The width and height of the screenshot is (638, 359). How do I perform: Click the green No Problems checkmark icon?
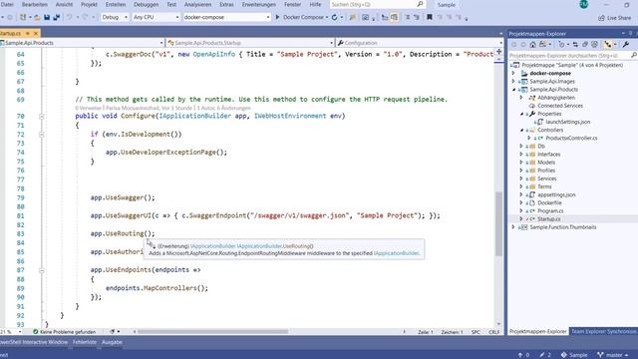tap(36, 332)
